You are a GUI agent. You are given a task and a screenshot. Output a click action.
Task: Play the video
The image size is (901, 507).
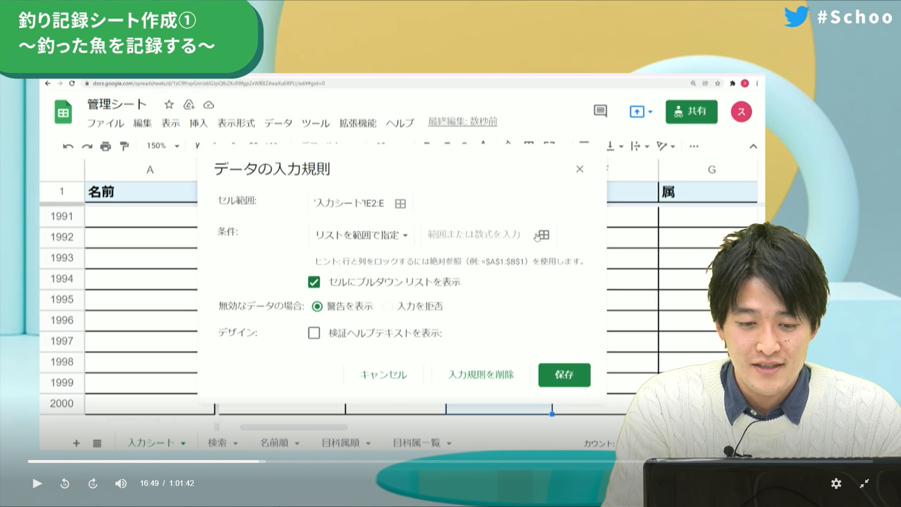click(37, 484)
